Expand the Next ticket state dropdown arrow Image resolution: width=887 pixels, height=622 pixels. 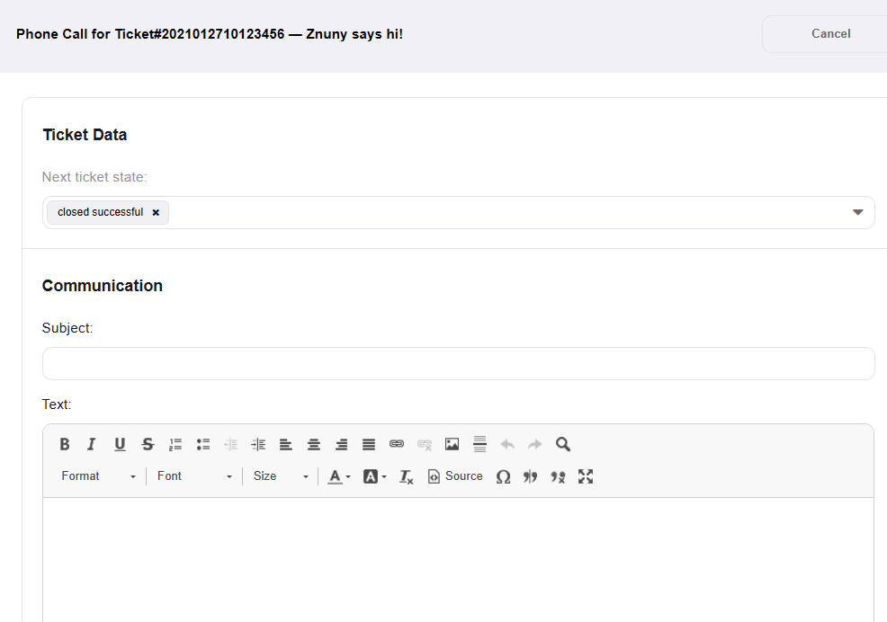click(857, 212)
